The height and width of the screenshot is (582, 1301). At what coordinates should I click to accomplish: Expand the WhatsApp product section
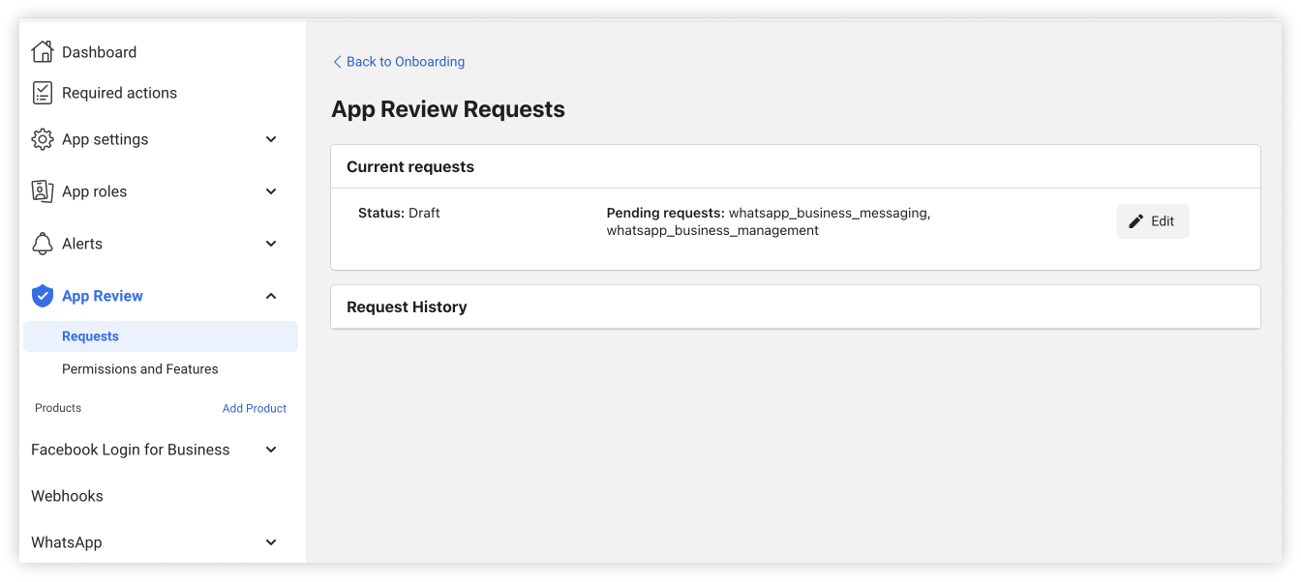point(271,541)
